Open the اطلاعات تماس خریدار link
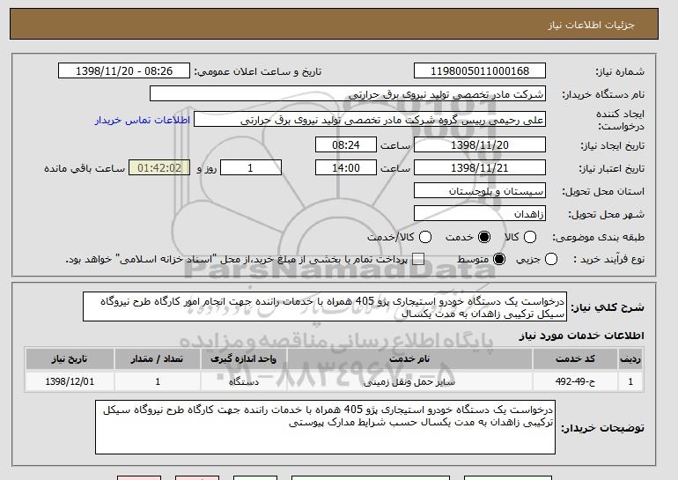The height and width of the screenshot is (480, 678). pos(143,120)
